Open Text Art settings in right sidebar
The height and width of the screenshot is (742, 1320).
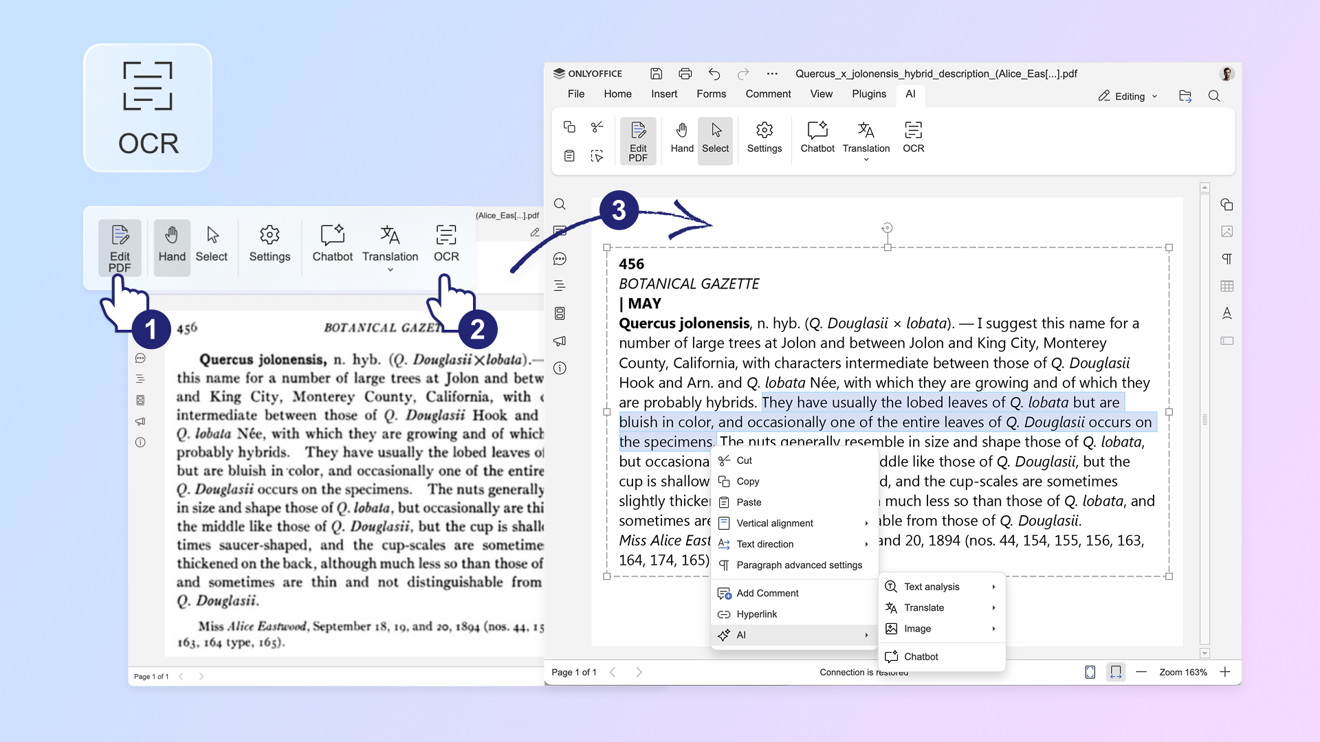(1226, 313)
